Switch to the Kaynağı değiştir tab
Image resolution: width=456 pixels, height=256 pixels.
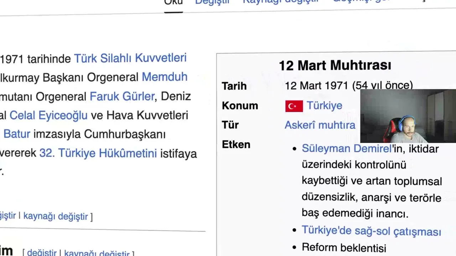281,1
